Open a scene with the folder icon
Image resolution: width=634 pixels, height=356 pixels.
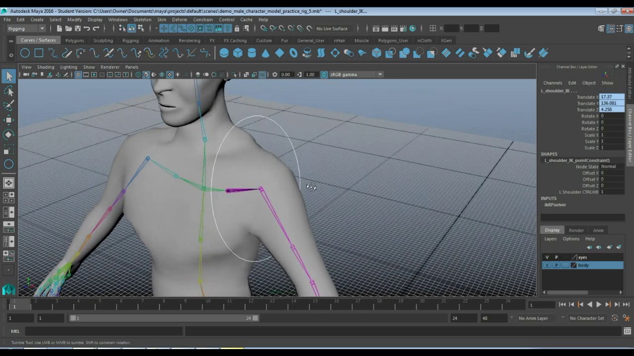[x=69, y=29]
